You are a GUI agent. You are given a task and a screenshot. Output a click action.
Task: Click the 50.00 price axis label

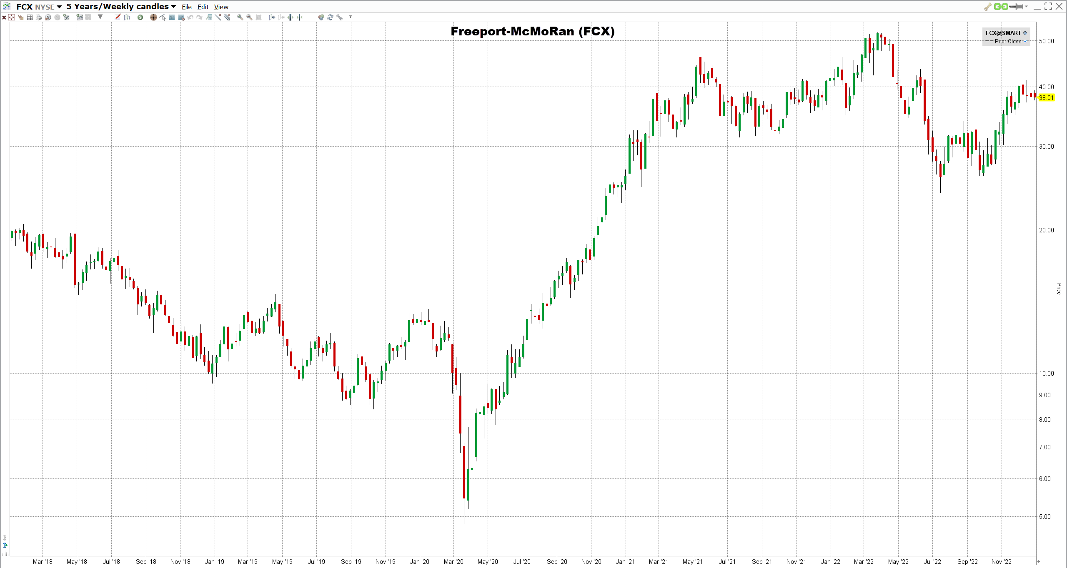[1046, 41]
